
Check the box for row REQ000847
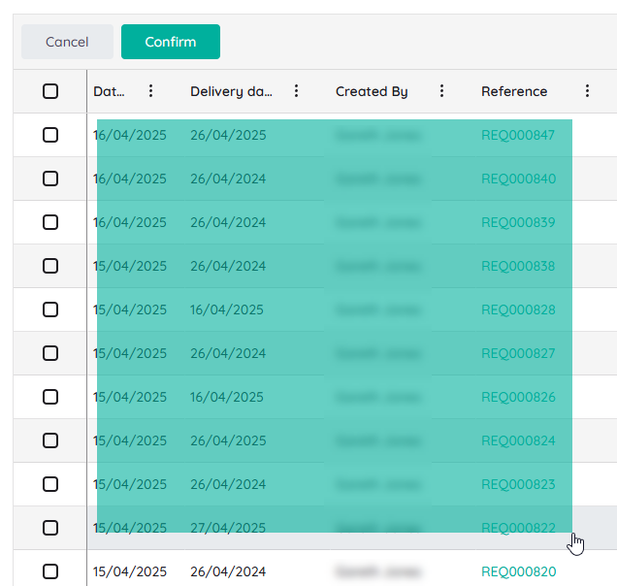50,135
